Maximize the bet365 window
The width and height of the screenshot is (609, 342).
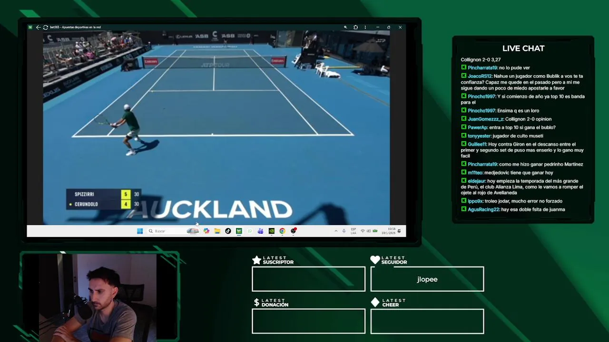pyautogui.click(x=389, y=27)
